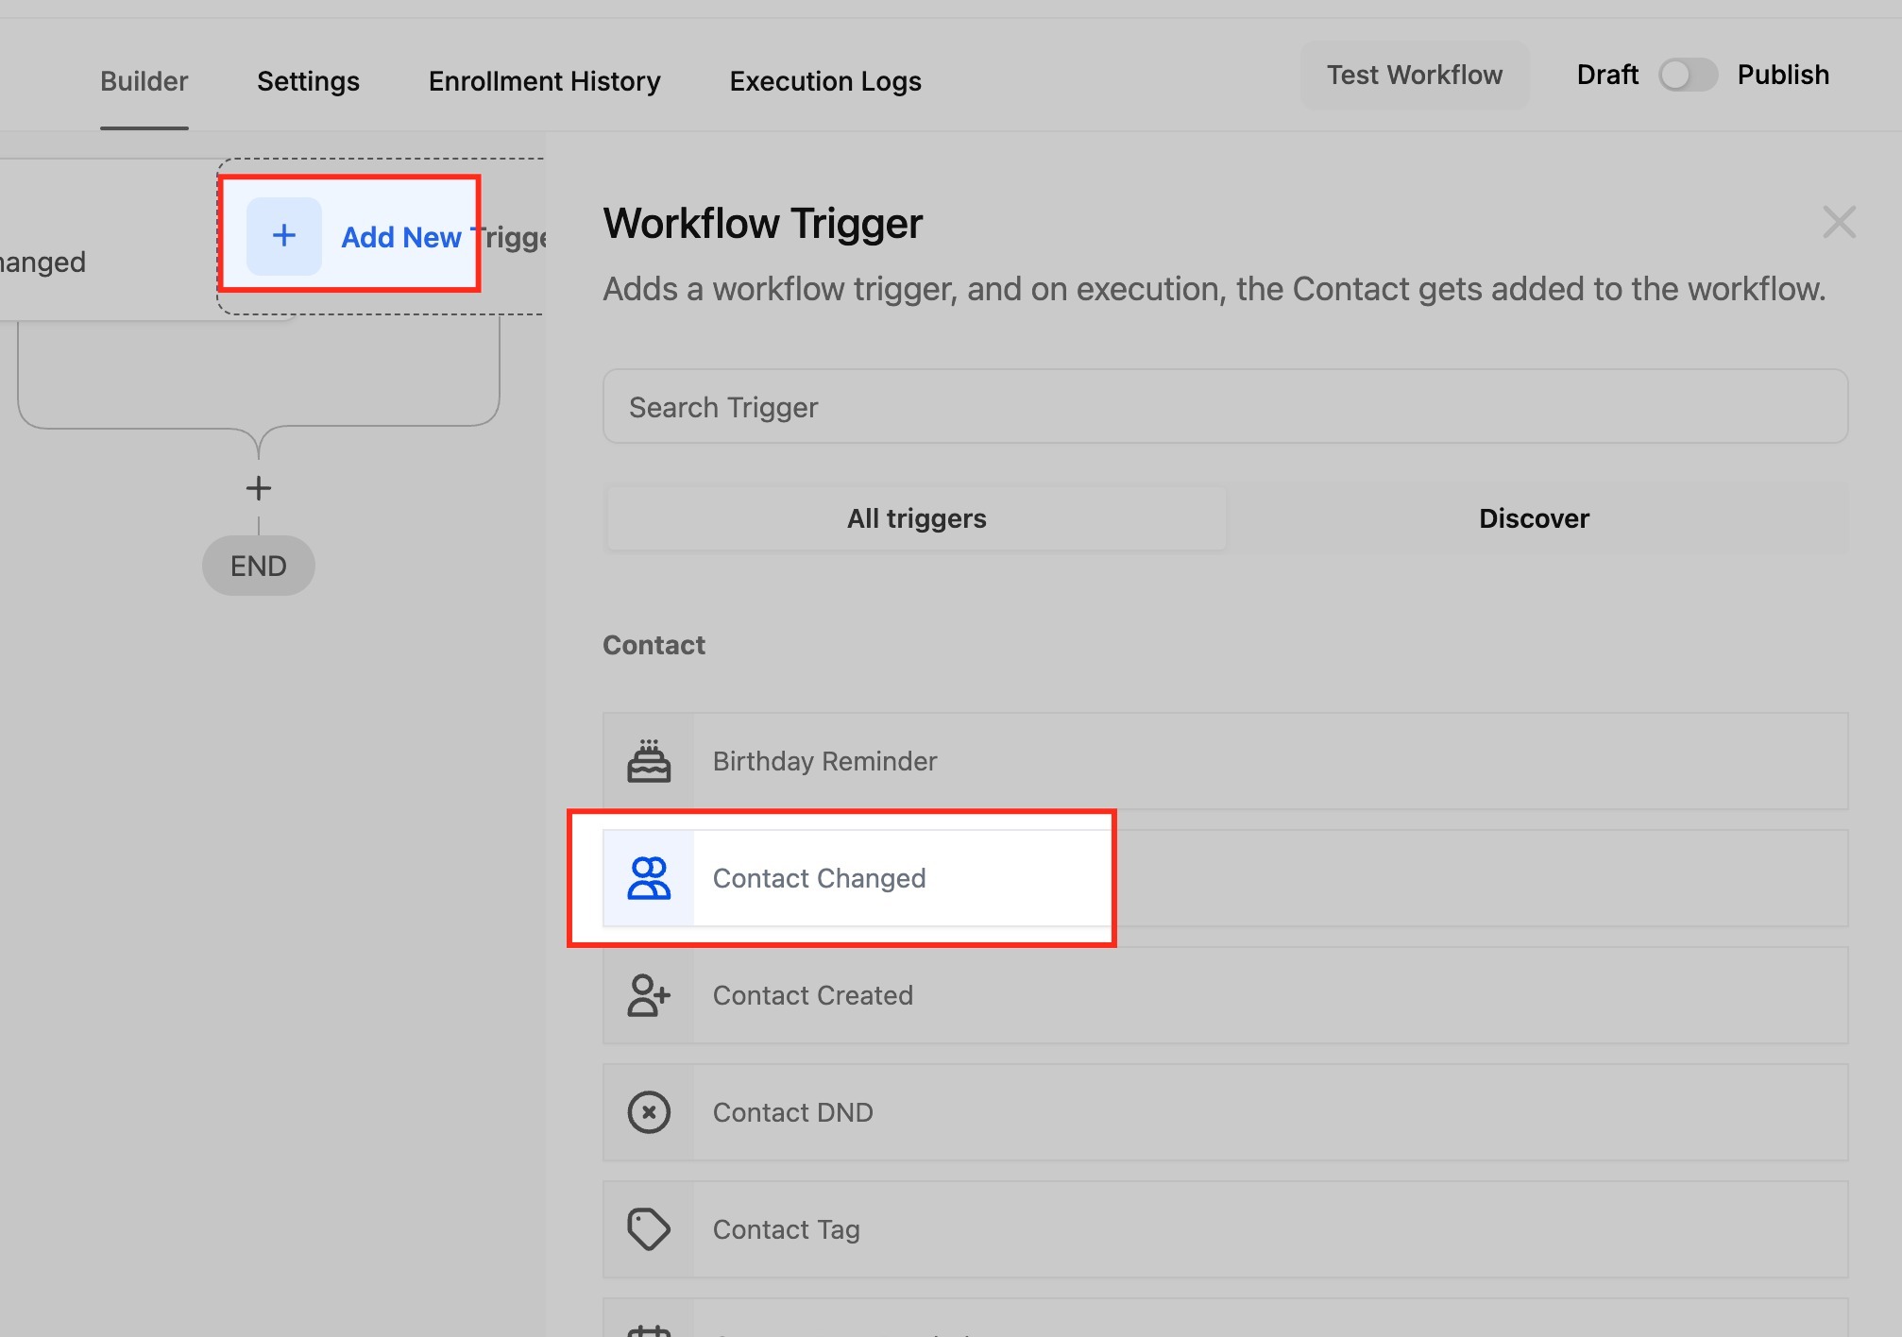This screenshot has height=1337, width=1902.
Task: Click the Birthday Reminder cake icon
Action: pos(649,761)
